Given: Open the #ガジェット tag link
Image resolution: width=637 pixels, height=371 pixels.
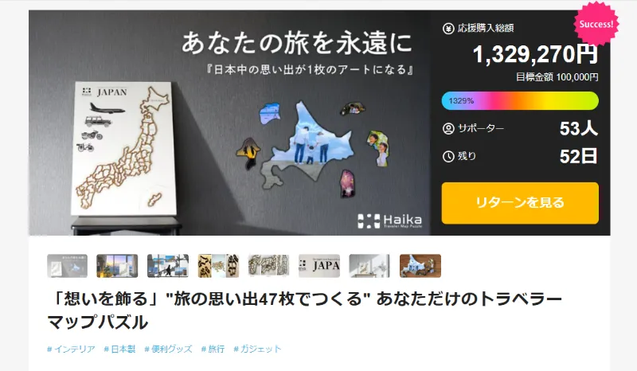Looking at the screenshot, I should point(257,349).
